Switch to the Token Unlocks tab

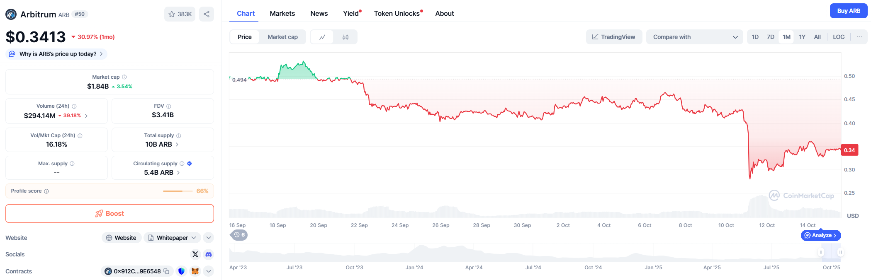point(397,13)
